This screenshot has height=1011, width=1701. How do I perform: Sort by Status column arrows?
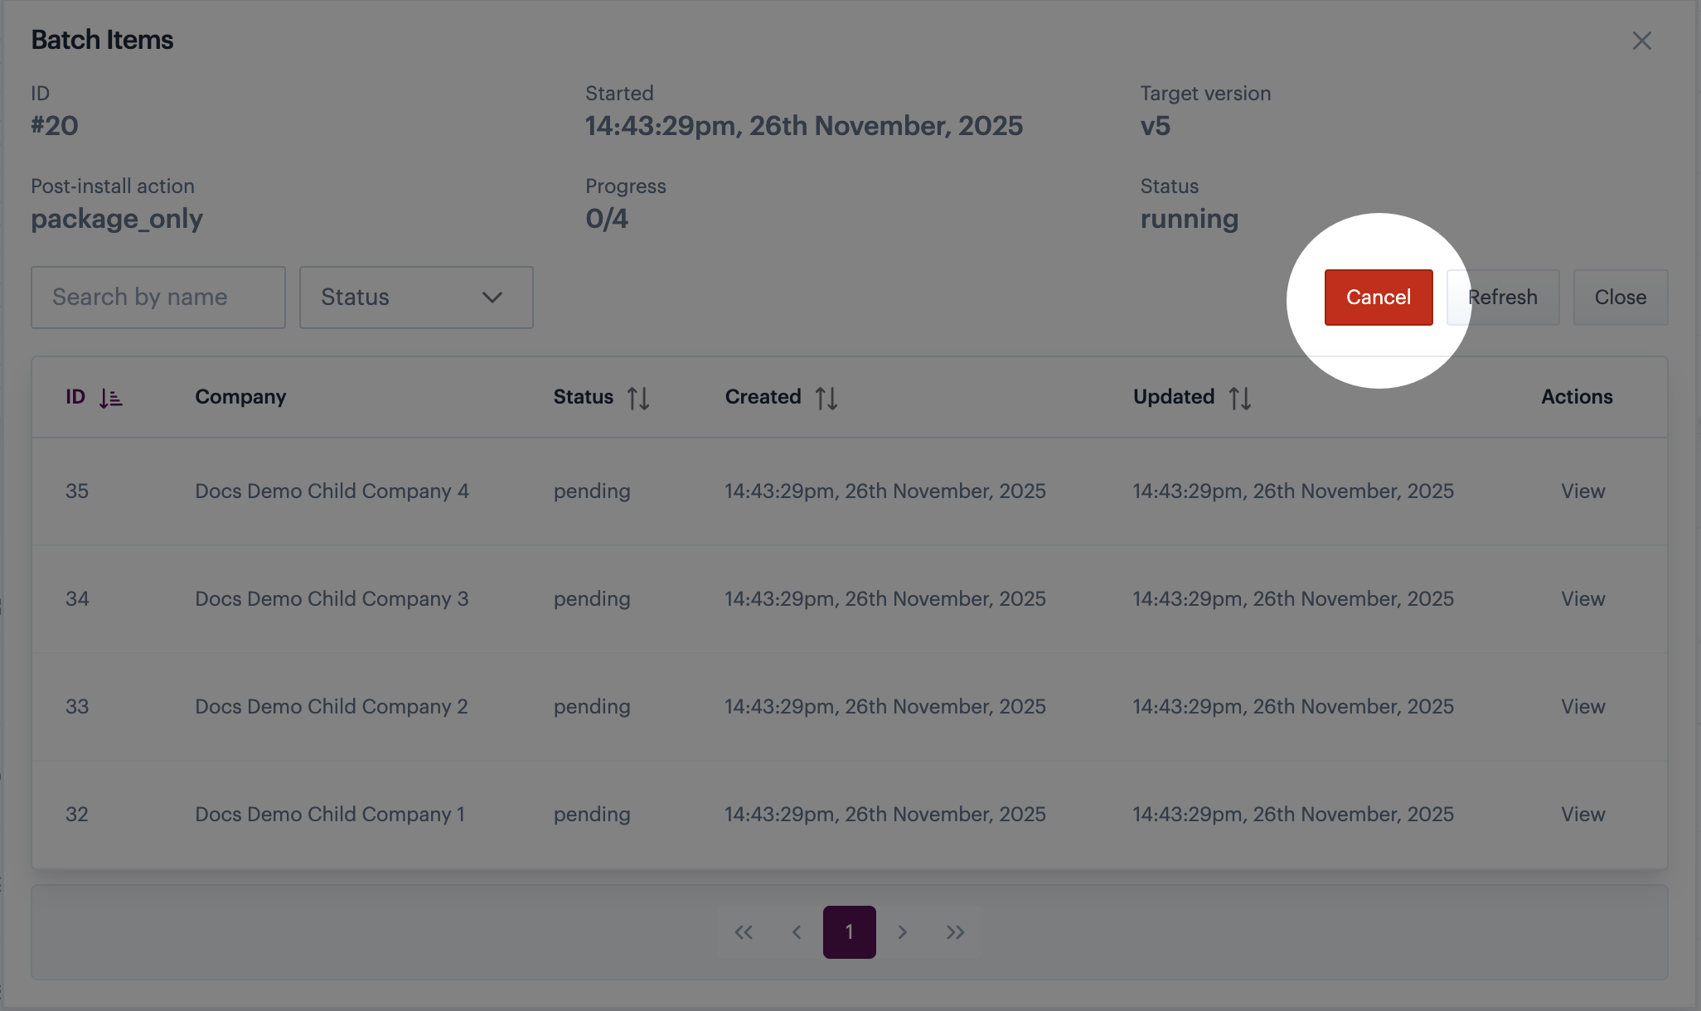point(638,399)
